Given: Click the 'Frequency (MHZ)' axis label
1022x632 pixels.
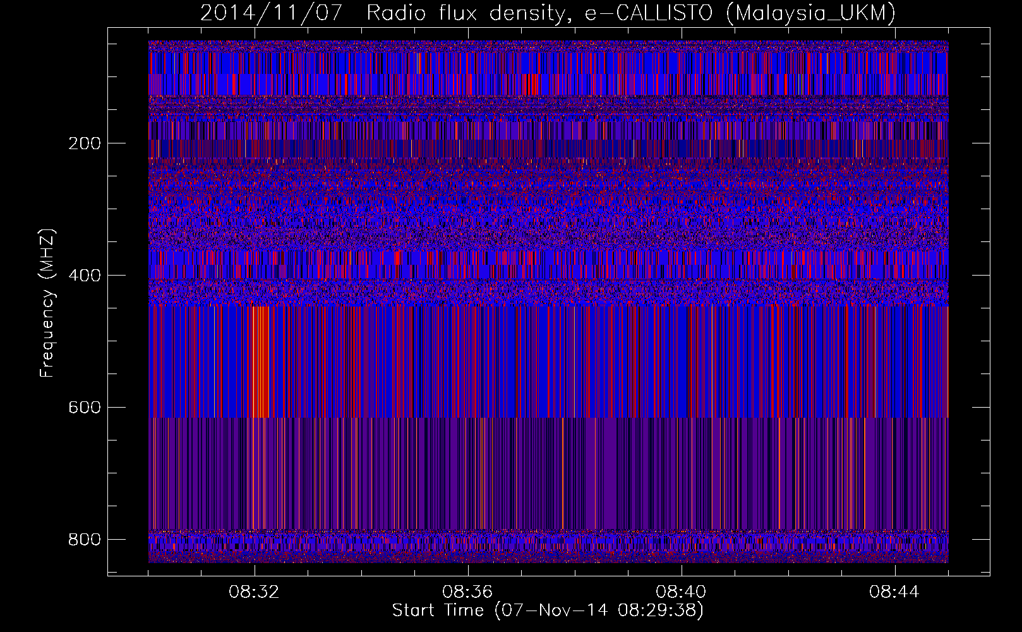Looking at the screenshot, I should point(47,303).
